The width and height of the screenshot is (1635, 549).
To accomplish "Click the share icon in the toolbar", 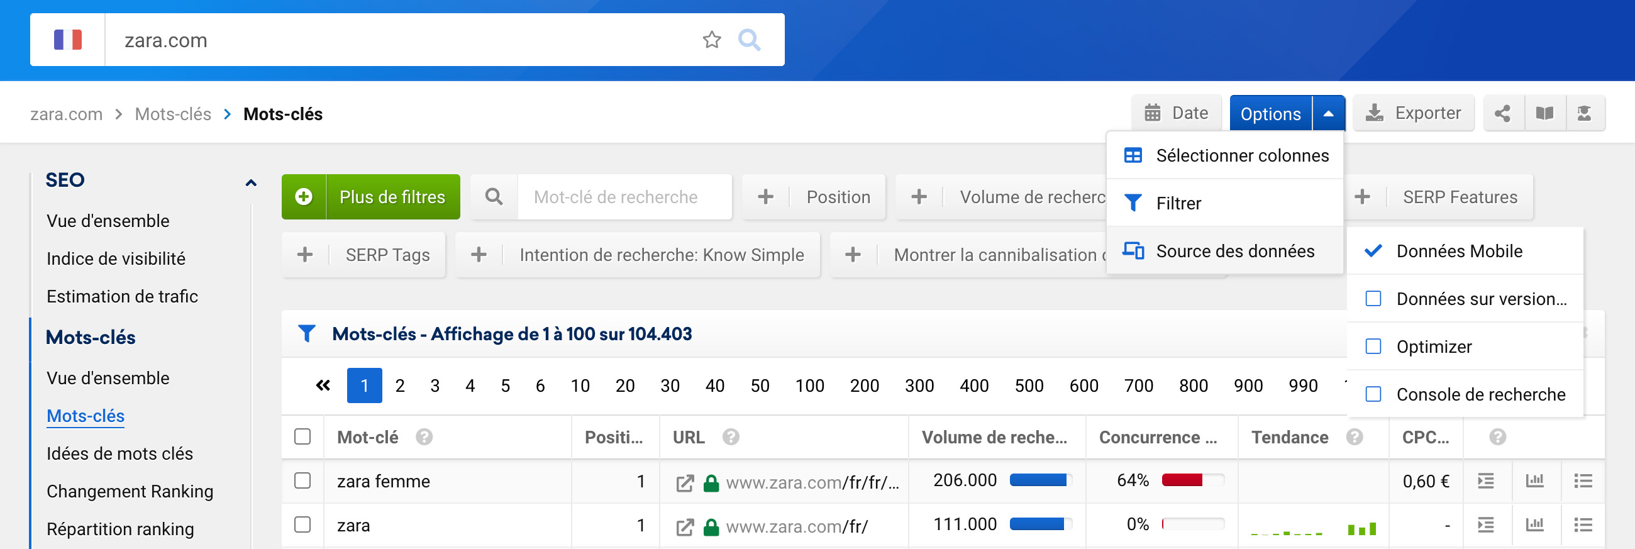I will 1502,114.
